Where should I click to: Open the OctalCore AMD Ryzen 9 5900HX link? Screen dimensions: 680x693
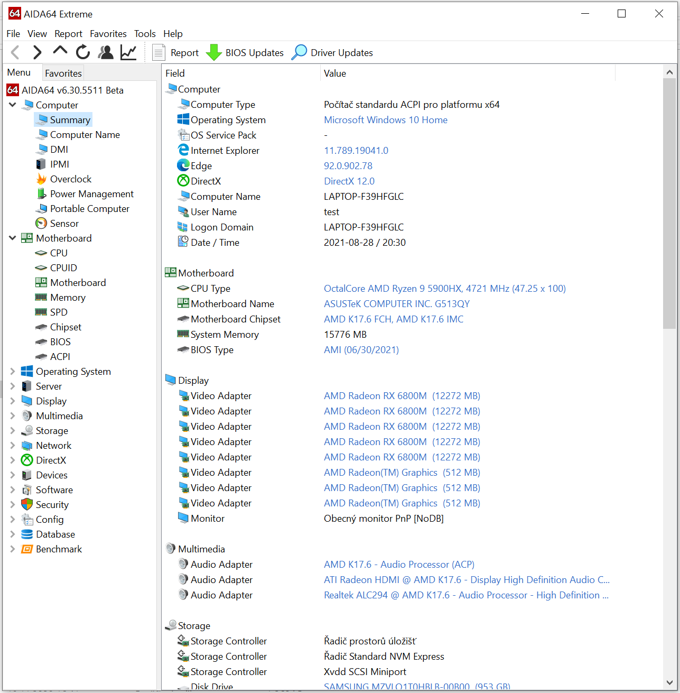[x=445, y=289]
